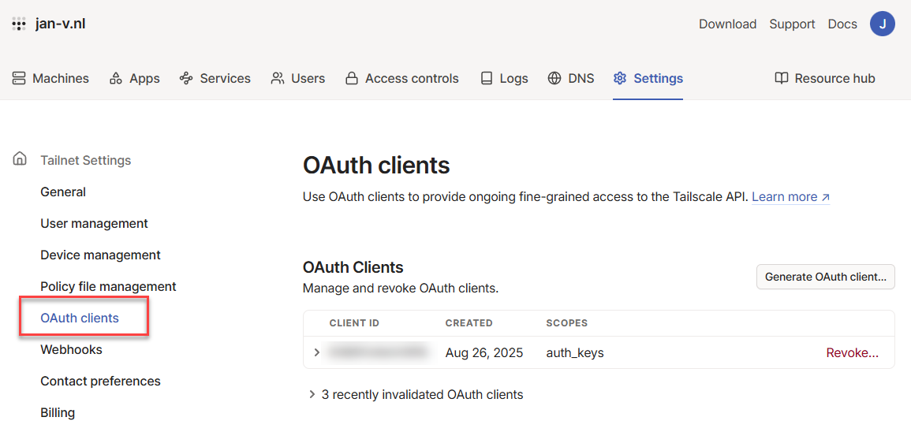The width and height of the screenshot is (911, 432).
Task: Open the Resource hub
Action: pos(825,78)
